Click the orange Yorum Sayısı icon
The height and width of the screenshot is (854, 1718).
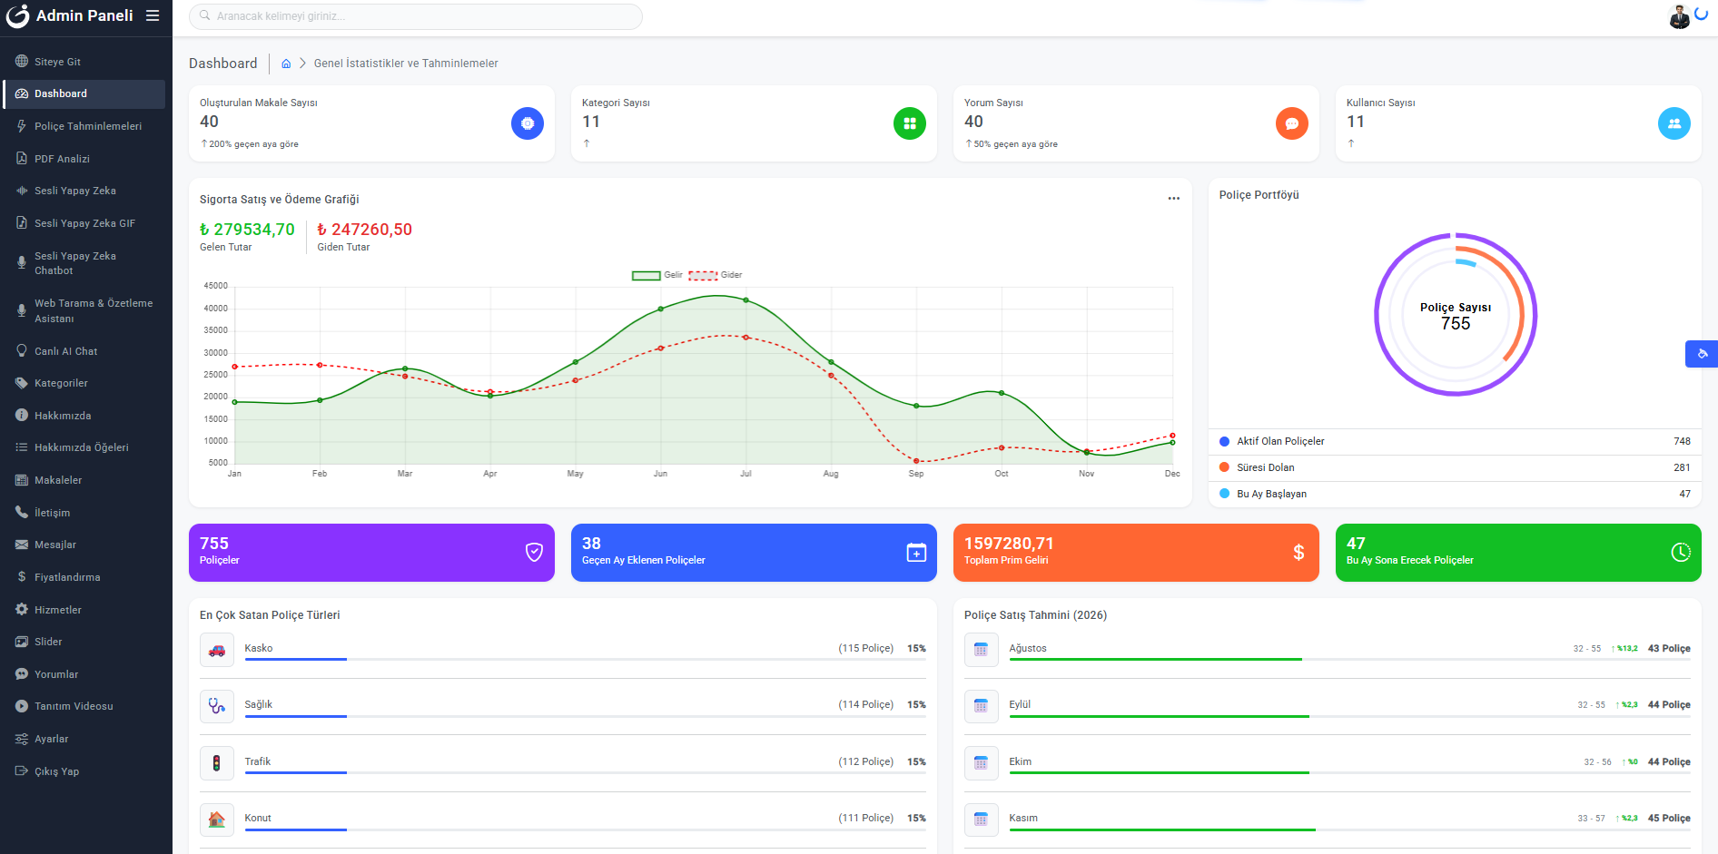tap(1292, 123)
